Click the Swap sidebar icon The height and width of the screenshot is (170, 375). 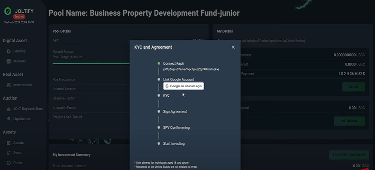[x=9, y=153]
